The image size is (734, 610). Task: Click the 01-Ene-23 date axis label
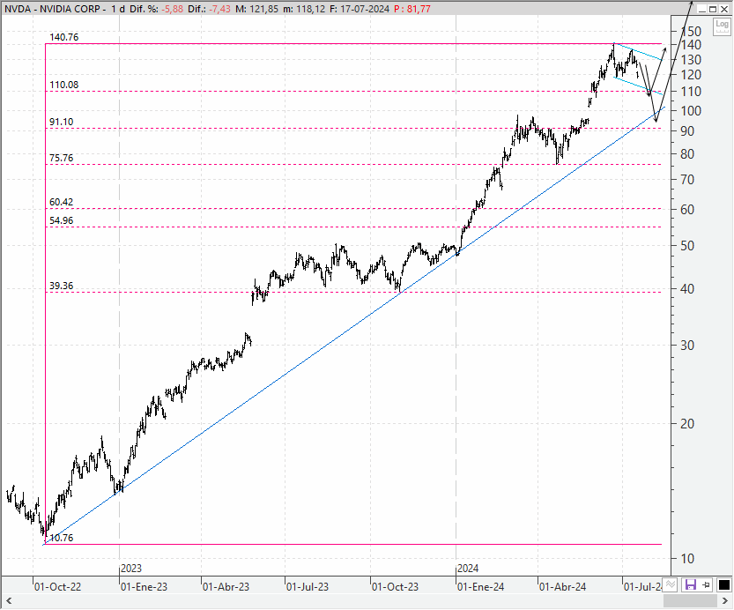coord(144,586)
